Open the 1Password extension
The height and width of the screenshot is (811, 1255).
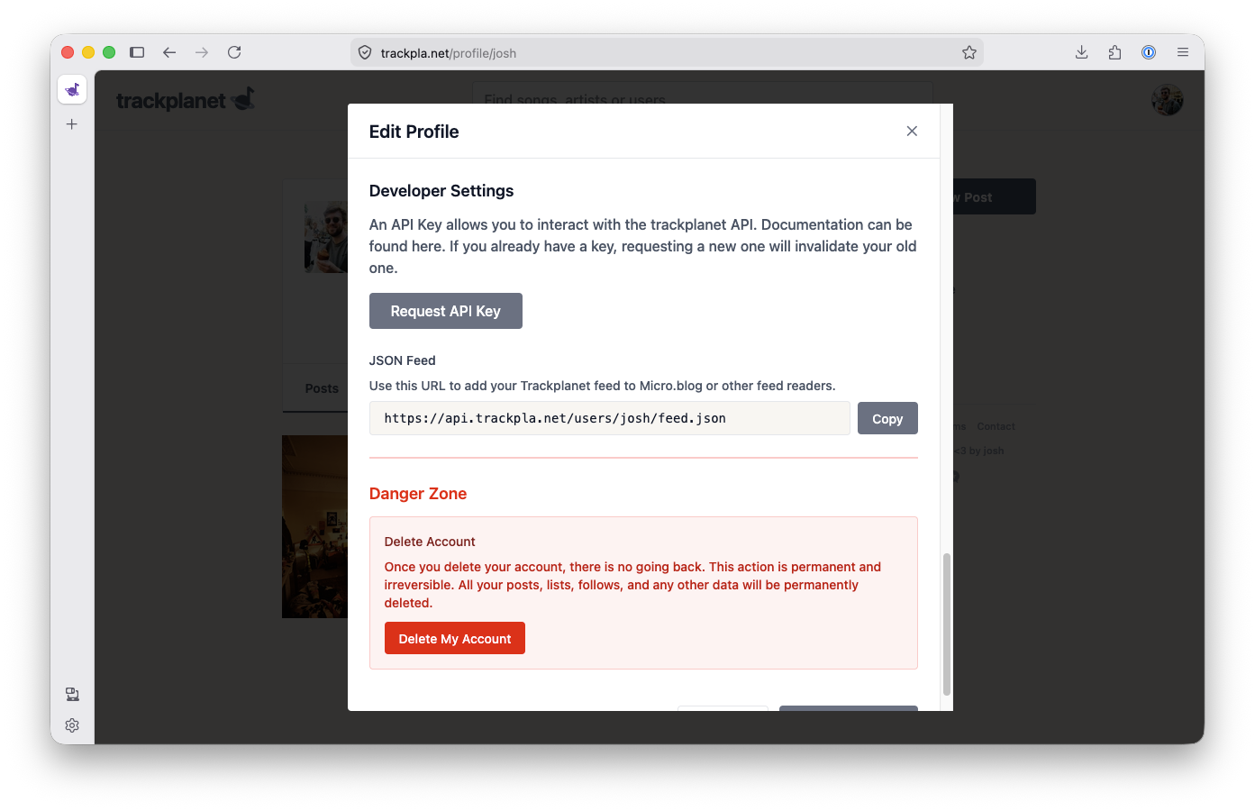click(x=1149, y=52)
